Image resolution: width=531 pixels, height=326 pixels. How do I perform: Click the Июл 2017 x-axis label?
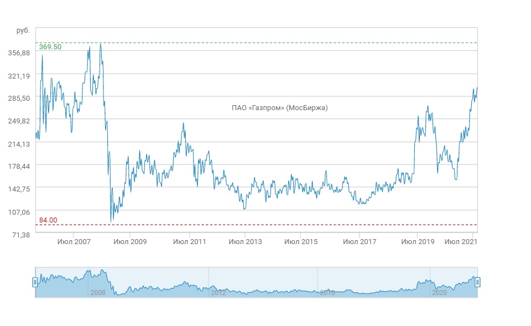click(x=360, y=242)
